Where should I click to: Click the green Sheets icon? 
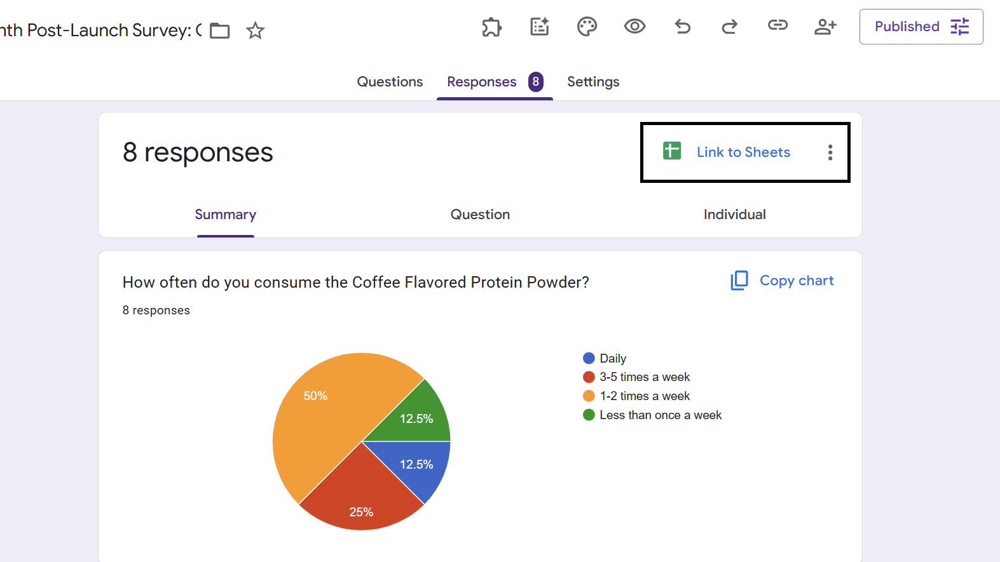(x=672, y=151)
